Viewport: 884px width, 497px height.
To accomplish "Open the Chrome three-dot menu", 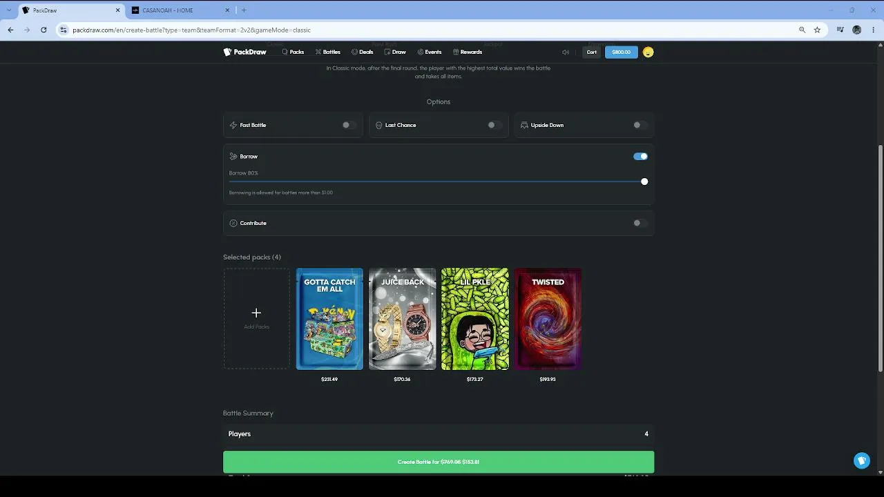I will click(x=874, y=30).
